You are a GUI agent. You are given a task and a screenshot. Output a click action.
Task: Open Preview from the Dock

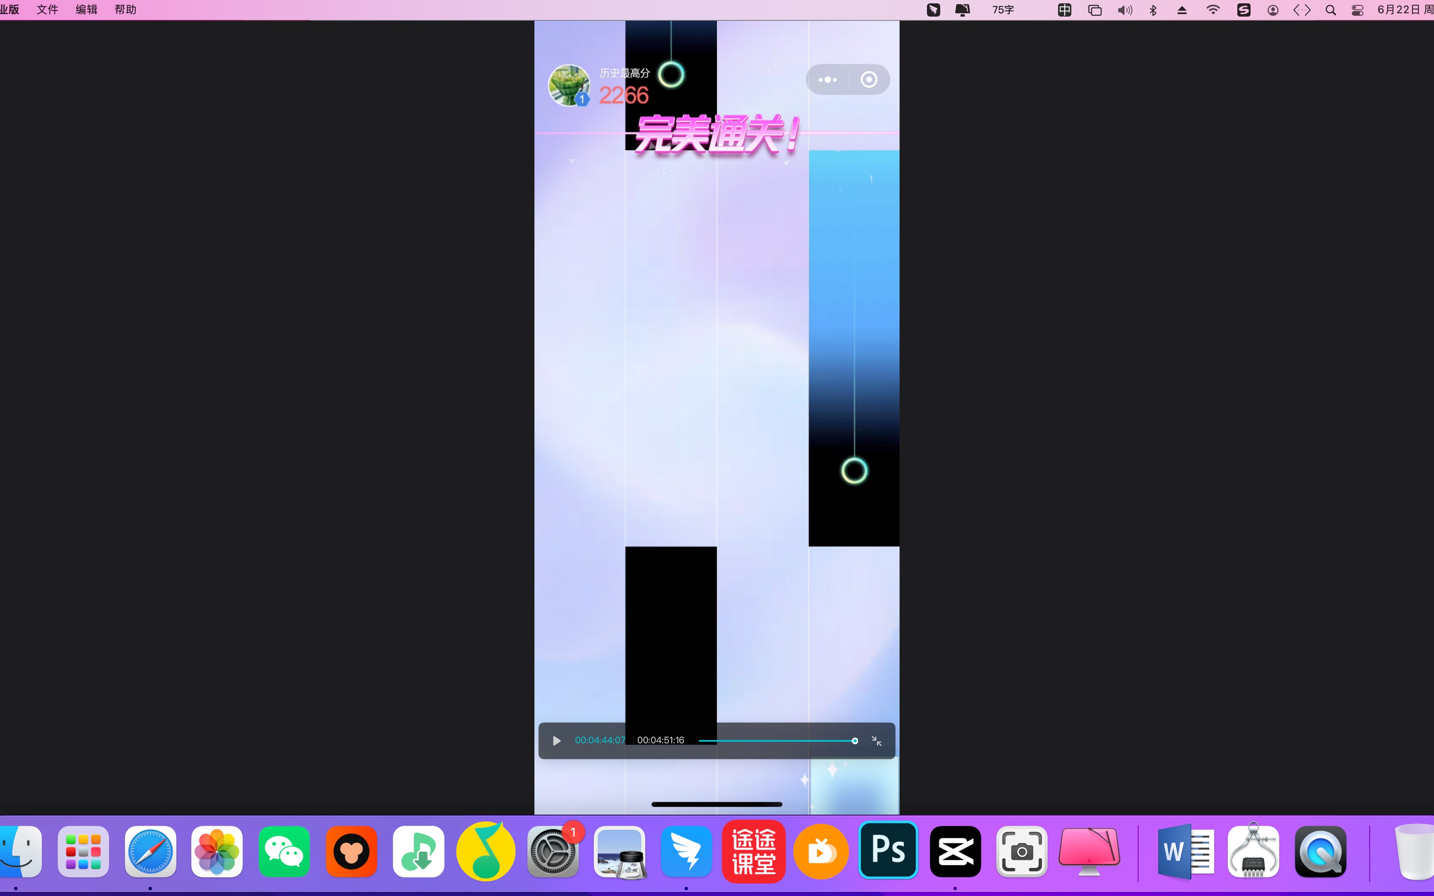pyautogui.click(x=620, y=852)
